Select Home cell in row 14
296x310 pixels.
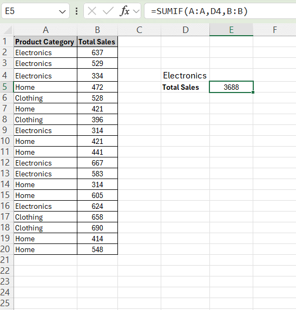point(45,184)
